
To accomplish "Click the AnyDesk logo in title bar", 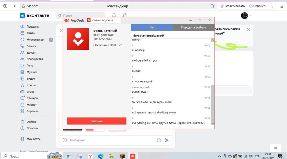I will coord(74,20).
